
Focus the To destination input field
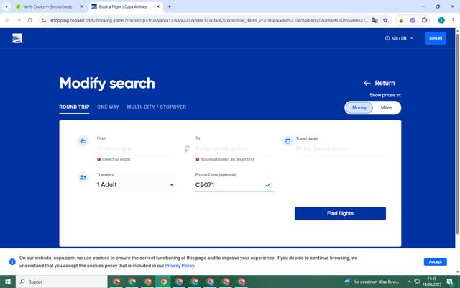coord(234,148)
